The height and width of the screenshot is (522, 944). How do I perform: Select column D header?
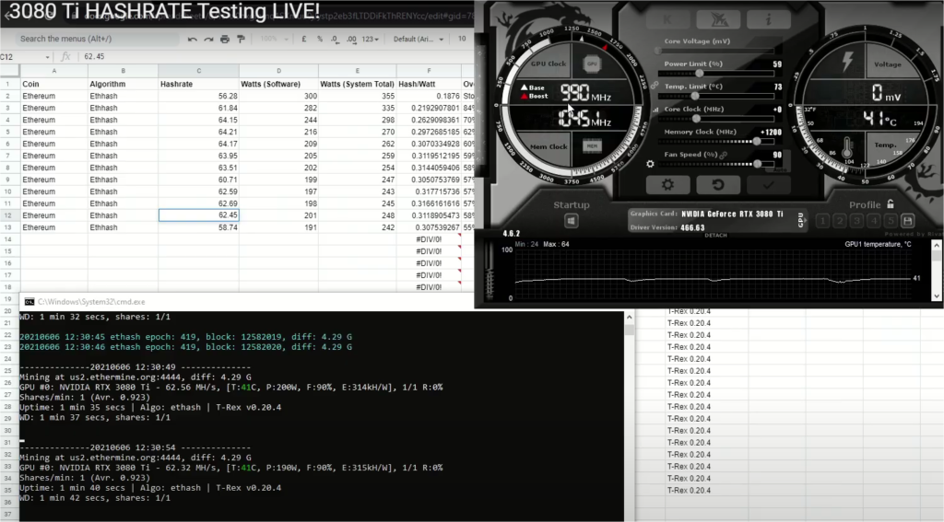click(278, 71)
